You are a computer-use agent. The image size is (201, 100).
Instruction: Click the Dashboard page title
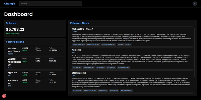pos(18,14)
